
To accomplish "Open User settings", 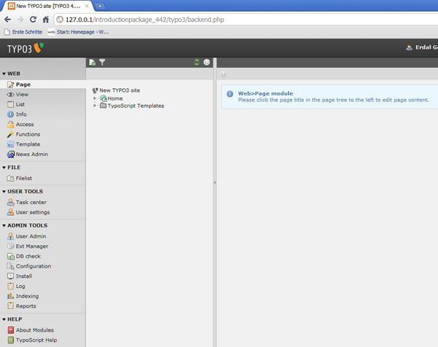I will (32, 212).
